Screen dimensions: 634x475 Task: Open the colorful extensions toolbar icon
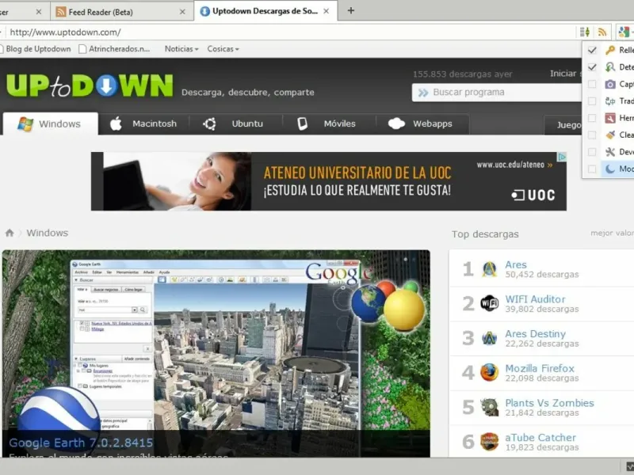[624, 32]
